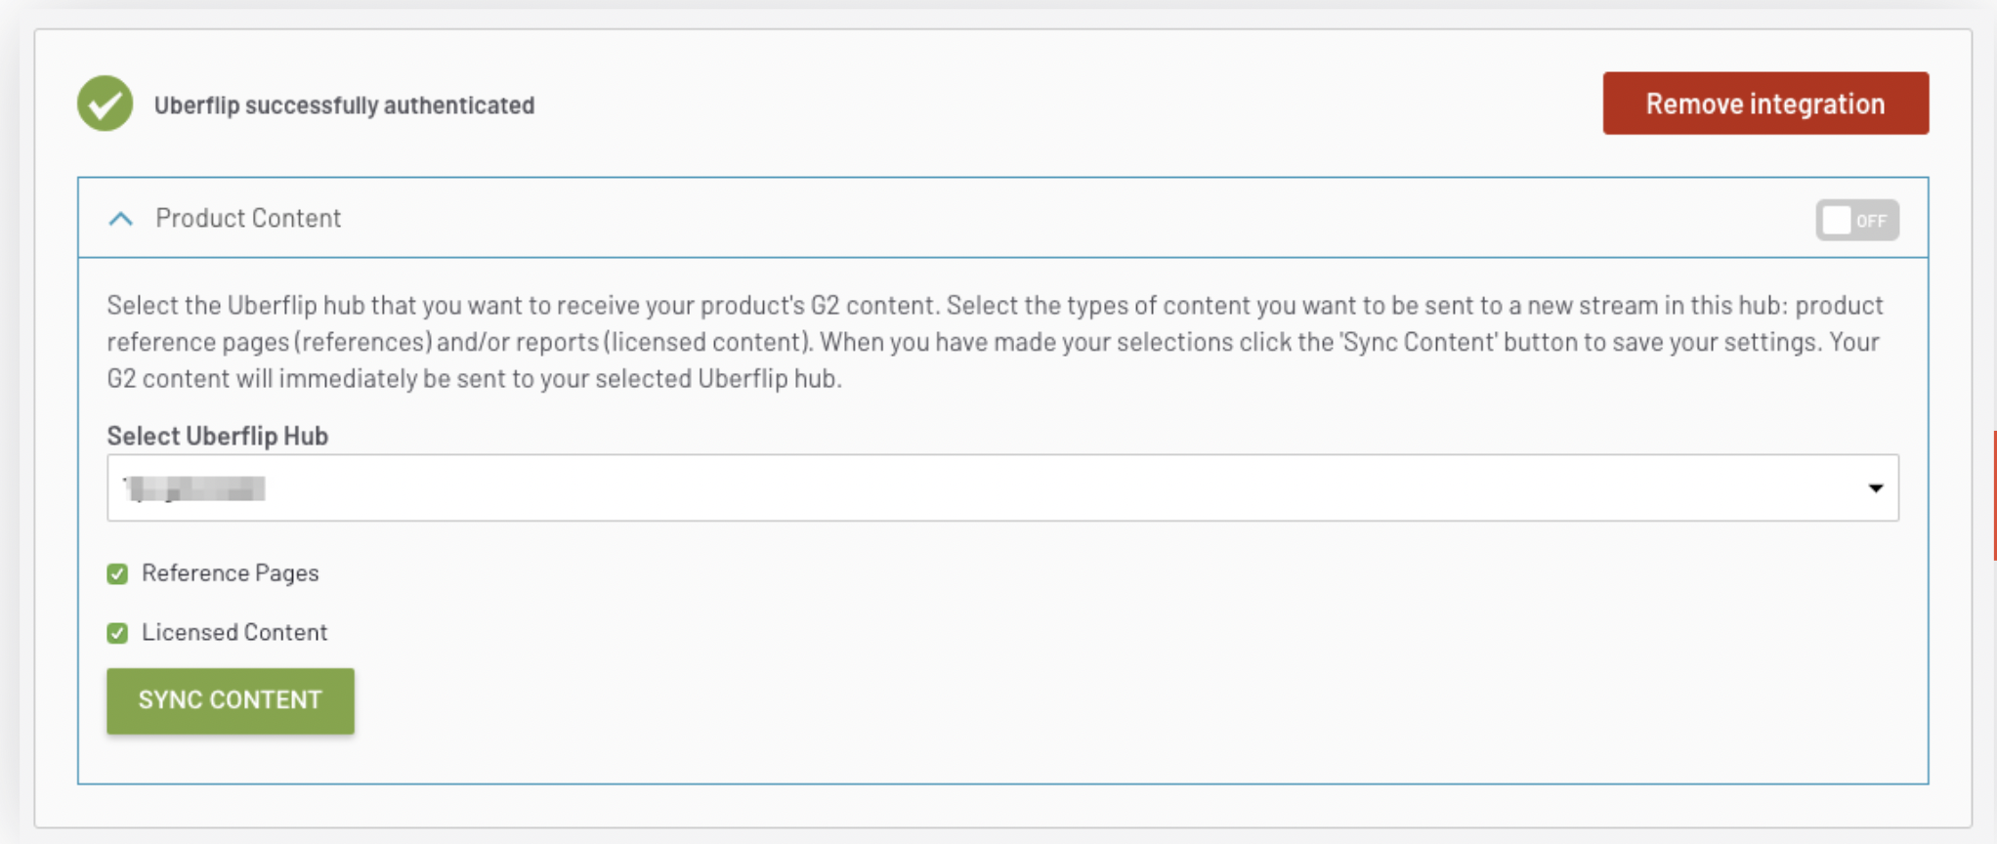Click the 'Uberflip successfully authenticated' status text
This screenshot has height=844, width=1997.
click(x=344, y=105)
